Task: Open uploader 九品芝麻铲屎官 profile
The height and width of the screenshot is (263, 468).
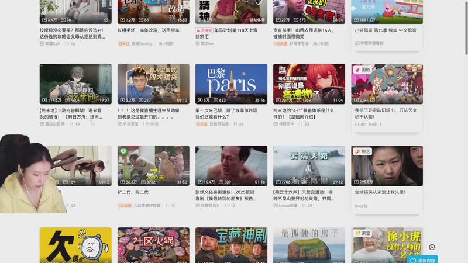Action: (x=147, y=206)
